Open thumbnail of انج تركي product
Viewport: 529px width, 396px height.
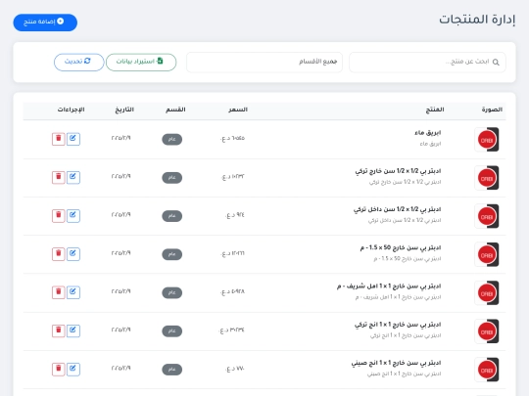487,331
